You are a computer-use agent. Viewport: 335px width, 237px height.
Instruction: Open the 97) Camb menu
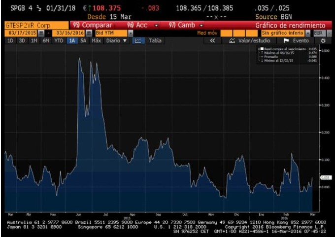click(x=187, y=25)
